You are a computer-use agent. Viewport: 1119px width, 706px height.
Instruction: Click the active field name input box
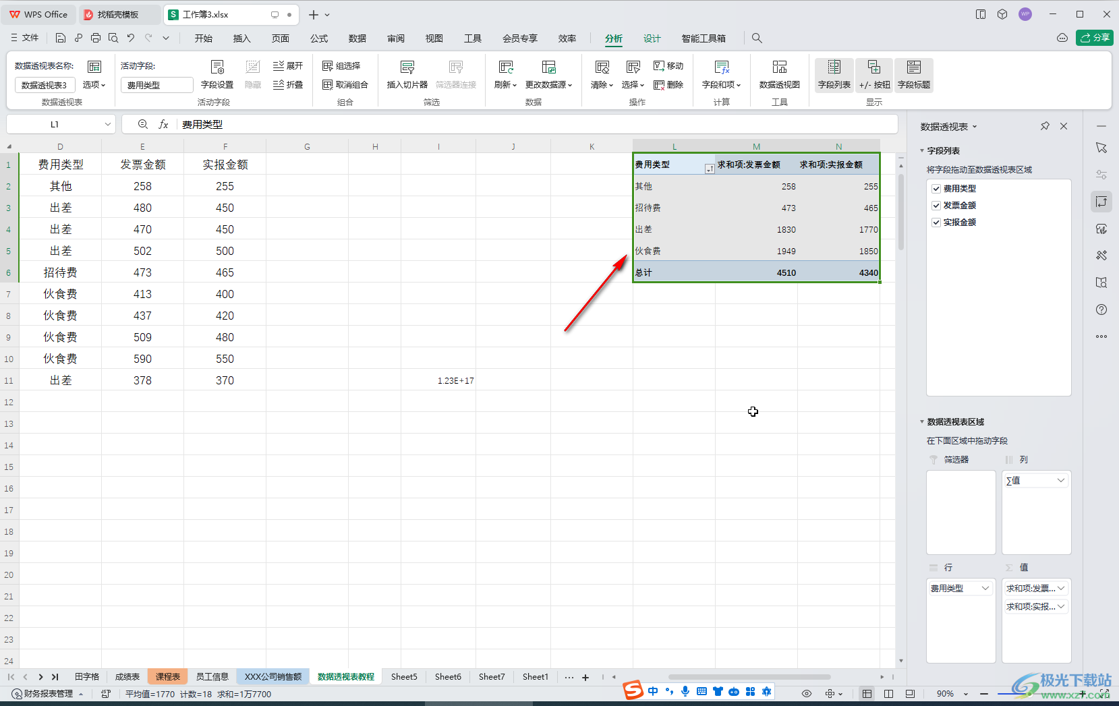tap(157, 85)
